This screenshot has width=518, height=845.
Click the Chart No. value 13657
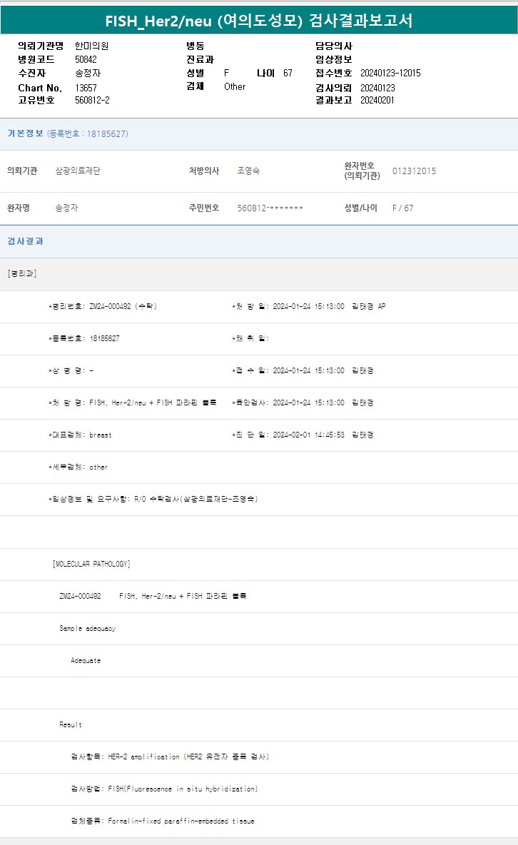point(86,88)
